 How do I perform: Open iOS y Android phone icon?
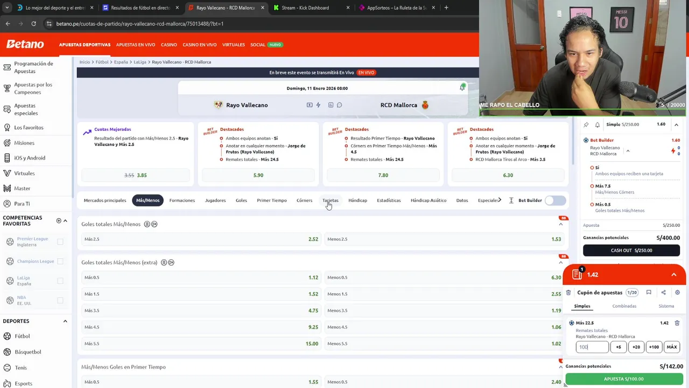point(7,158)
